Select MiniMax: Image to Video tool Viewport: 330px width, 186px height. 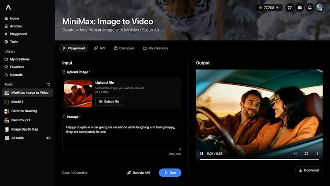coord(27,93)
